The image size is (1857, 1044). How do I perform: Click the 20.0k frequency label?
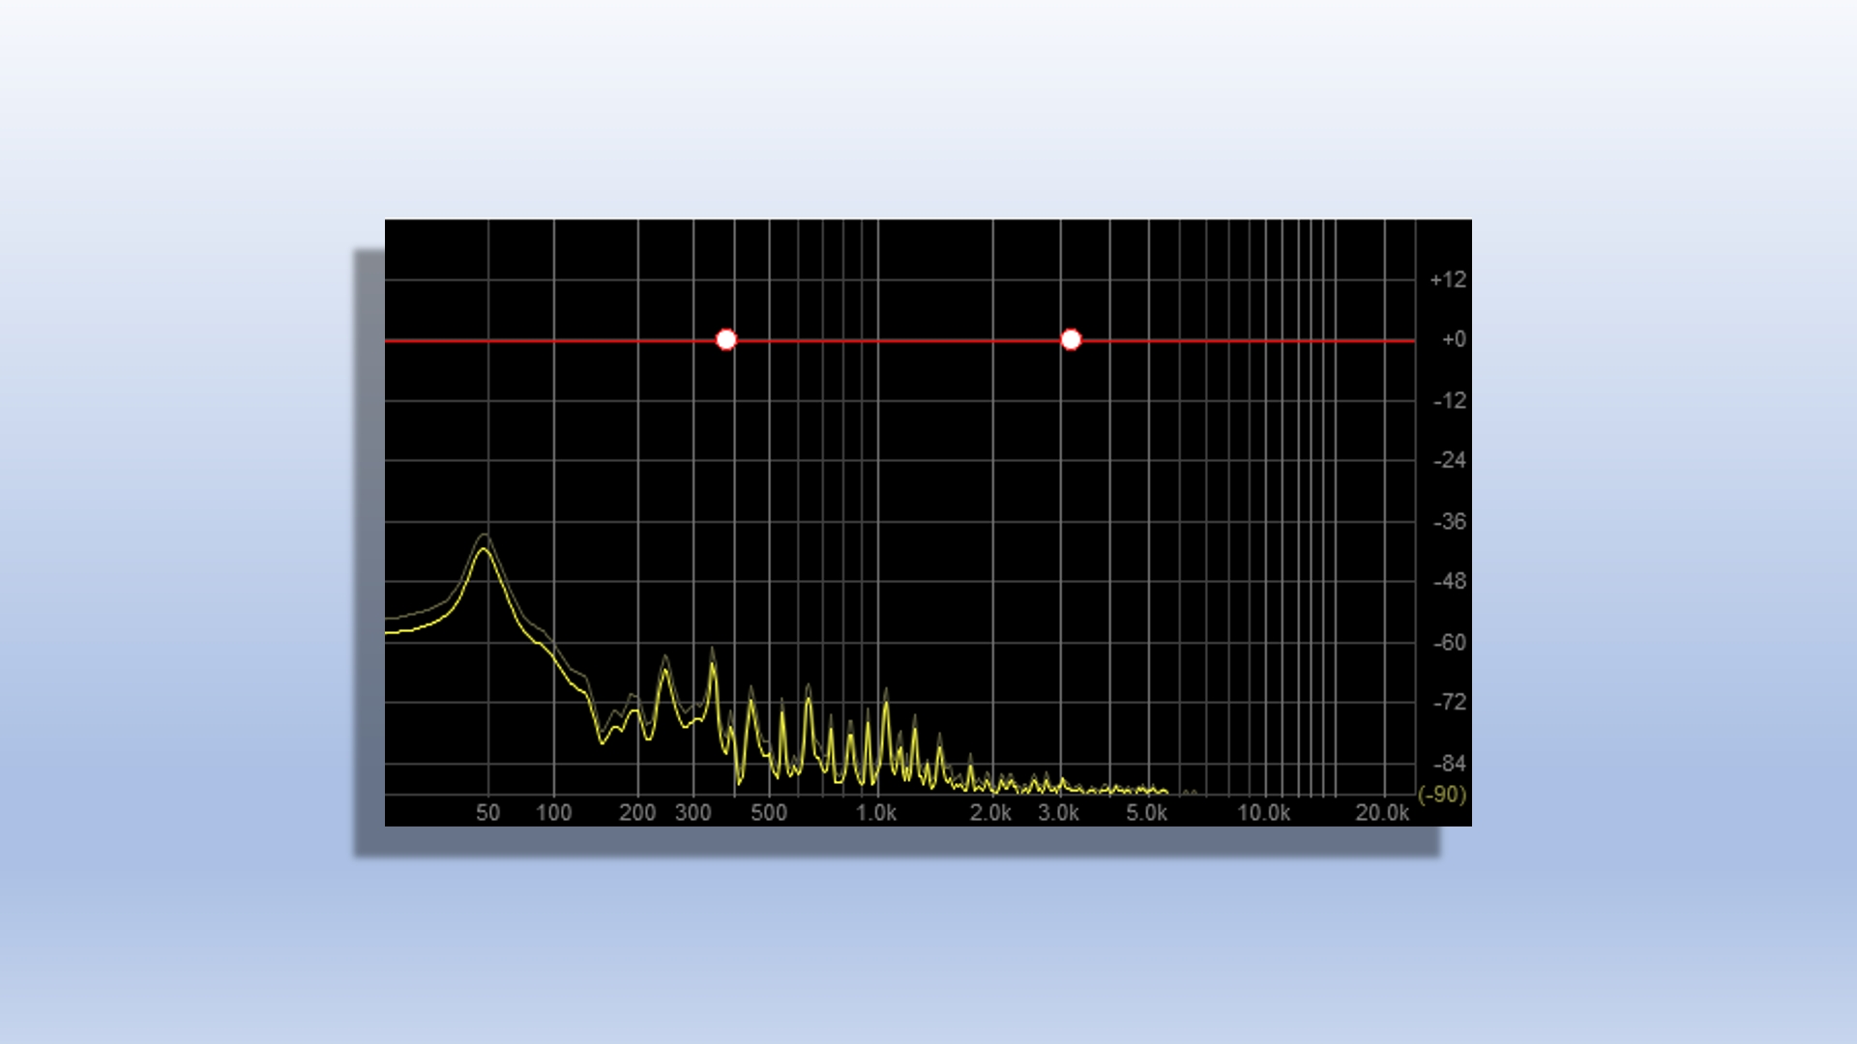1381,813
